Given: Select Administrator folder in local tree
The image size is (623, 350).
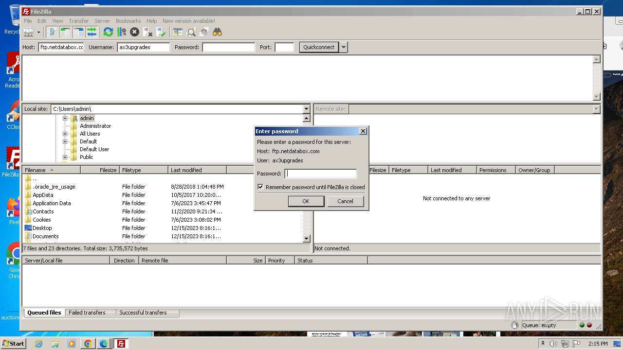Looking at the screenshot, I should tap(95, 126).
